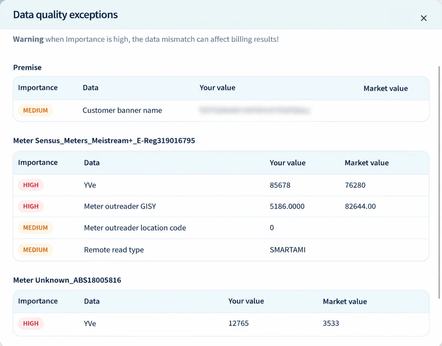Click 'Market value' header in Unknown_ABS18005816 table

345,302
